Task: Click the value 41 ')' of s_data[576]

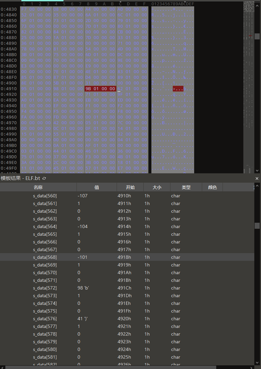Action: [82, 319]
